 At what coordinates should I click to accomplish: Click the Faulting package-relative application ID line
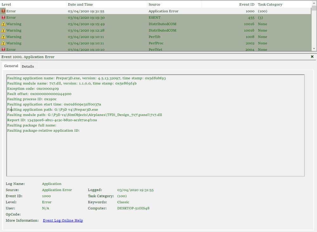pyautogui.click(x=43, y=130)
